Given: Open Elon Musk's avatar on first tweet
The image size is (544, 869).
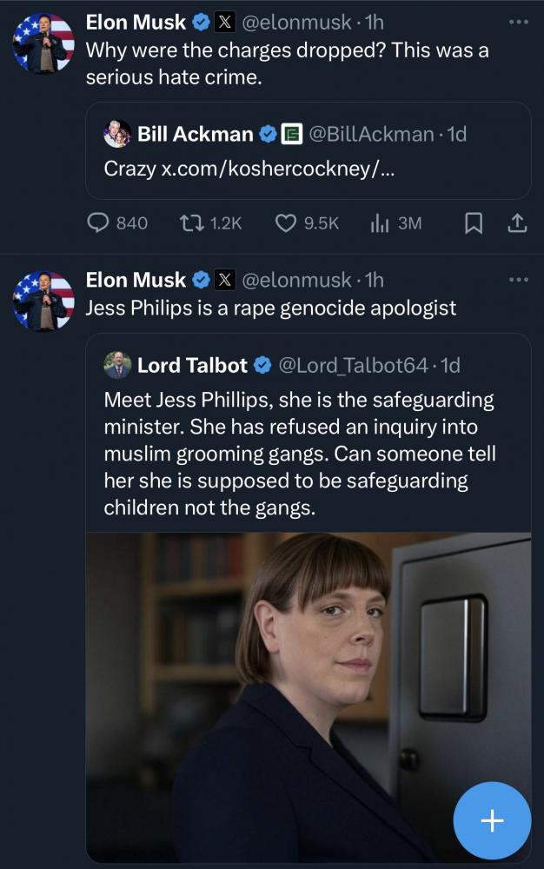Looking at the screenshot, I should pos(43,43).
